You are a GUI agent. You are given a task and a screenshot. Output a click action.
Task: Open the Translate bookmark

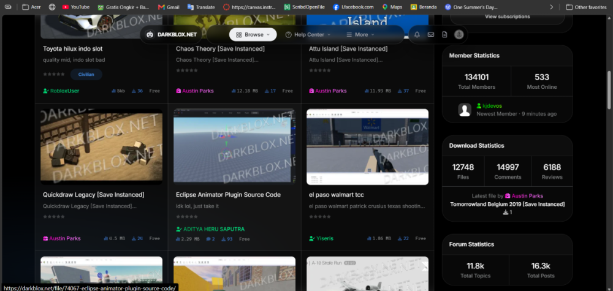click(201, 7)
